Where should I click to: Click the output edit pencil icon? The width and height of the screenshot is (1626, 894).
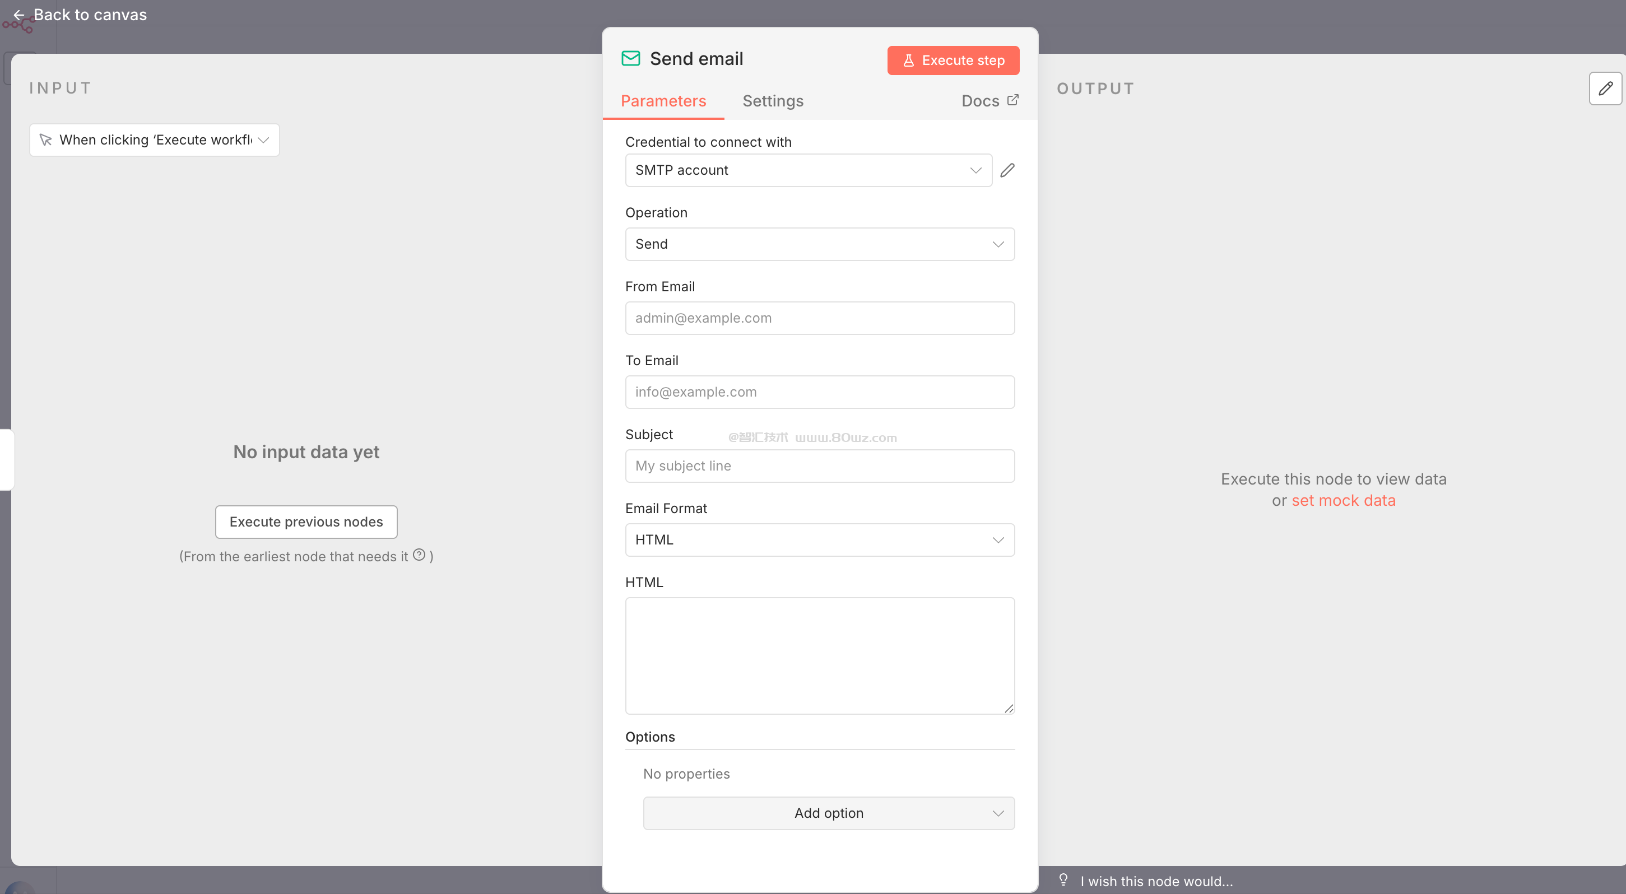coord(1605,89)
